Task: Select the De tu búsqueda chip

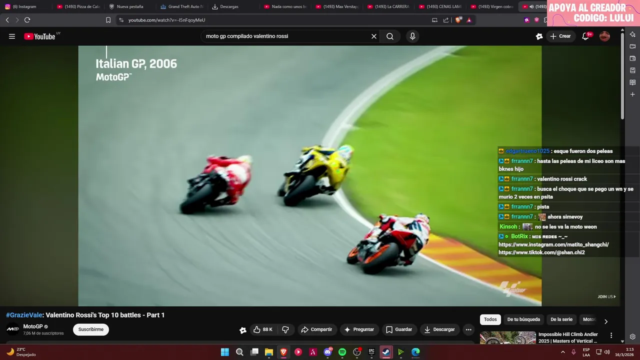Action: [x=523, y=319]
